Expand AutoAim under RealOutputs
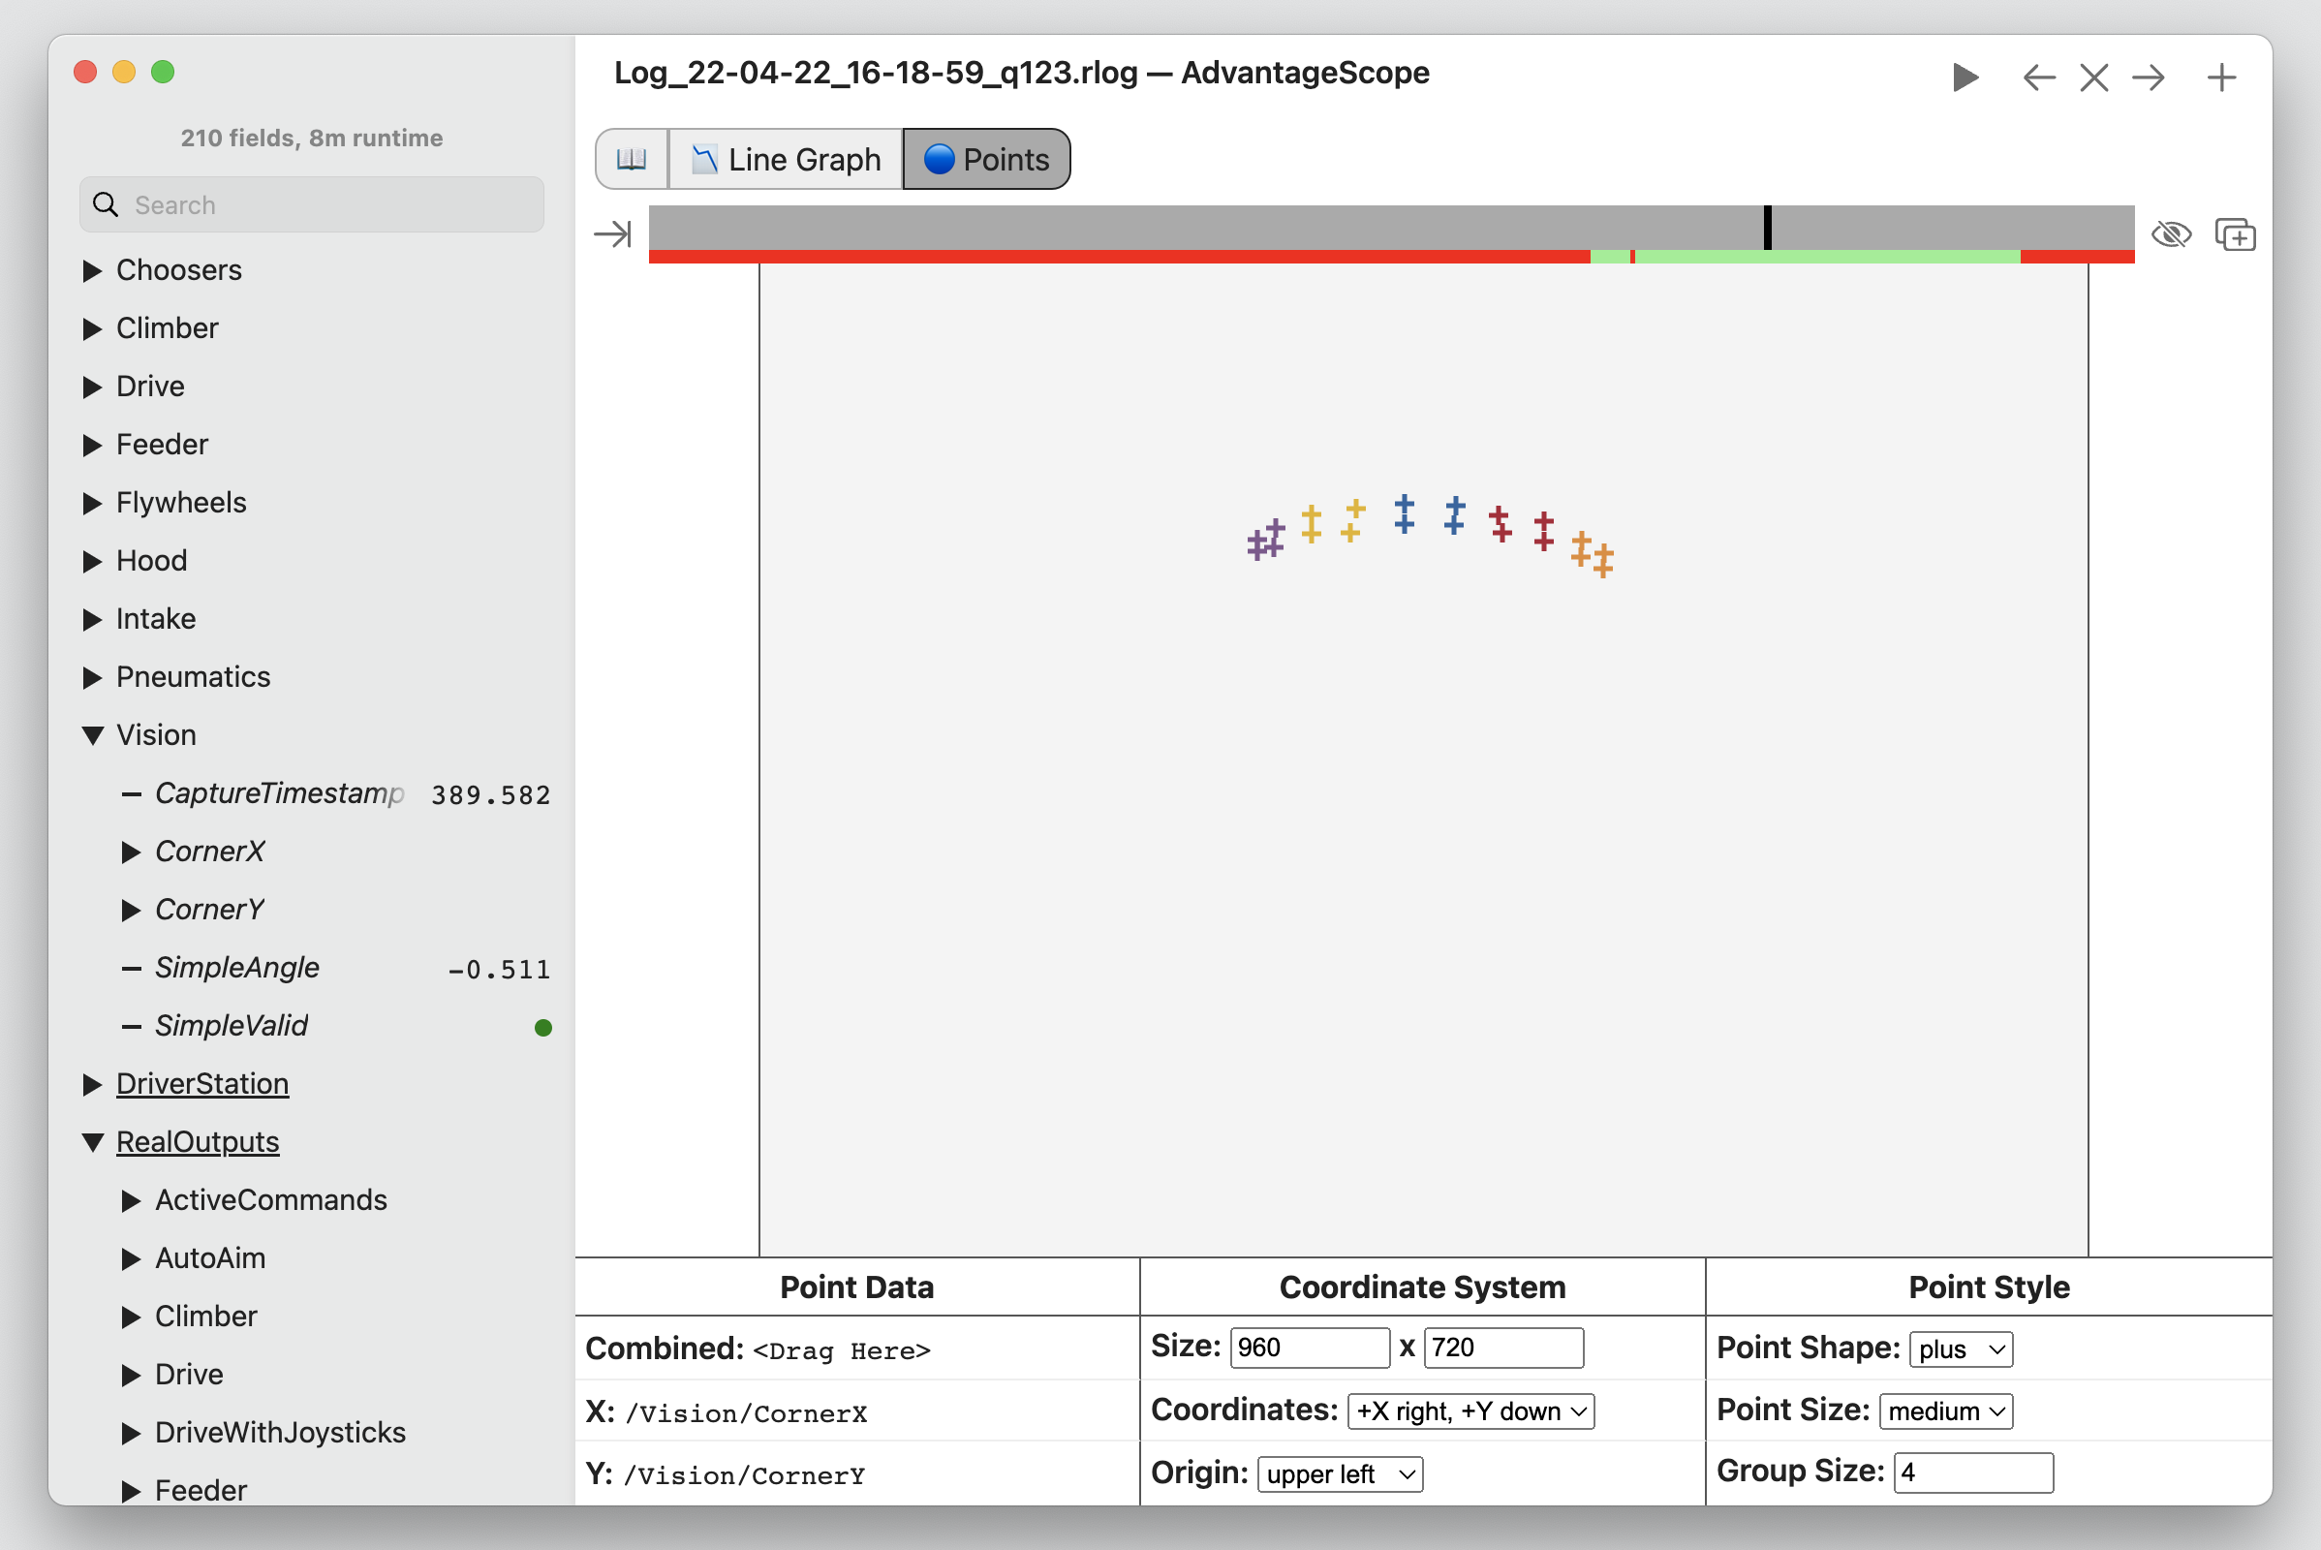The image size is (2321, 1550). pyautogui.click(x=131, y=1259)
